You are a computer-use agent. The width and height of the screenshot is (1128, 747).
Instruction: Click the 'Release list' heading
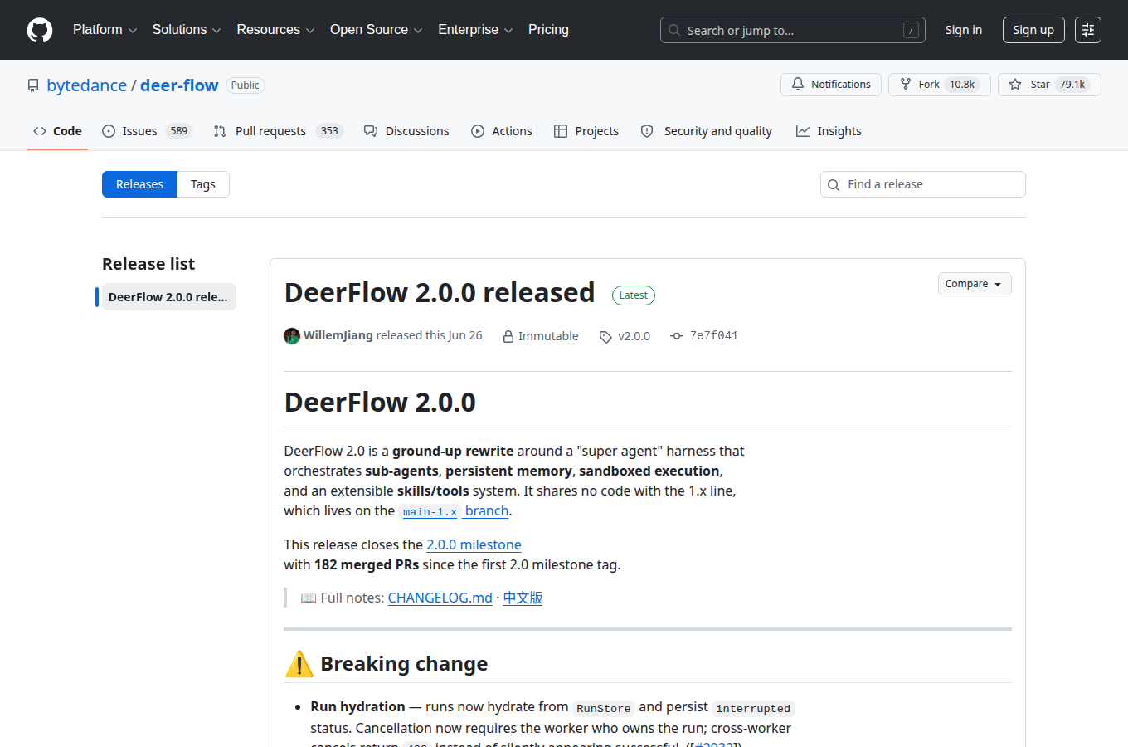click(x=148, y=264)
